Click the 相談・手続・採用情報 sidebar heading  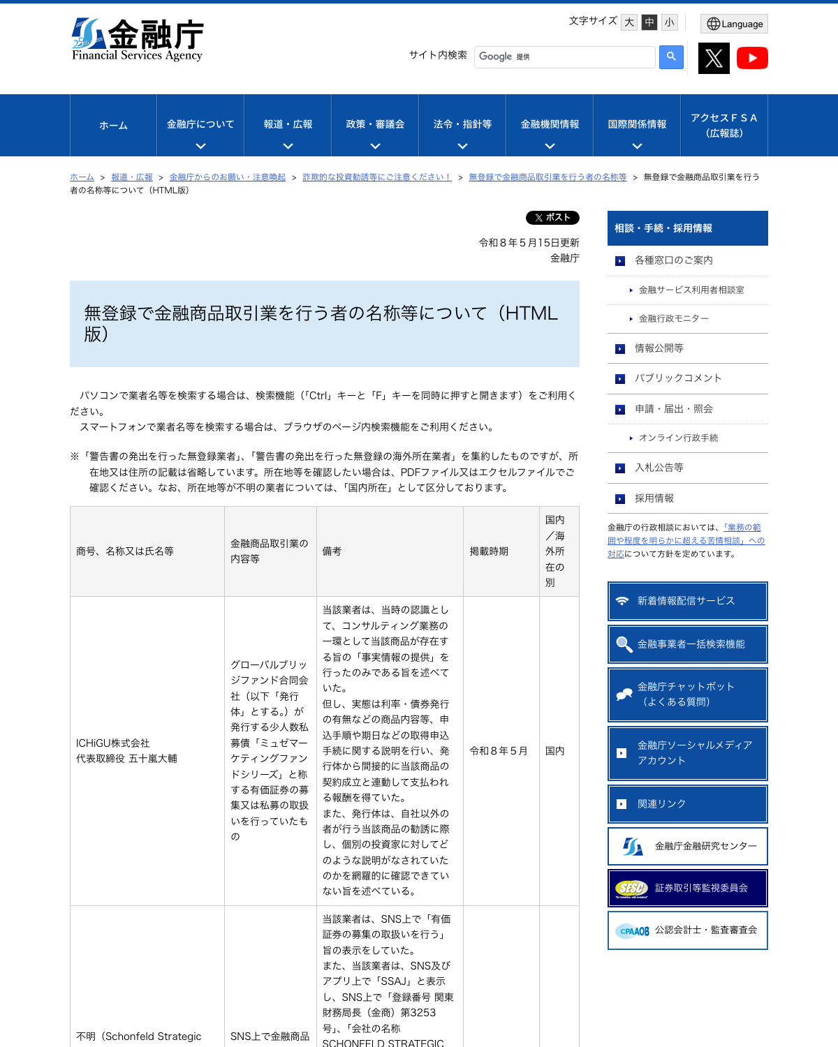coord(688,228)
